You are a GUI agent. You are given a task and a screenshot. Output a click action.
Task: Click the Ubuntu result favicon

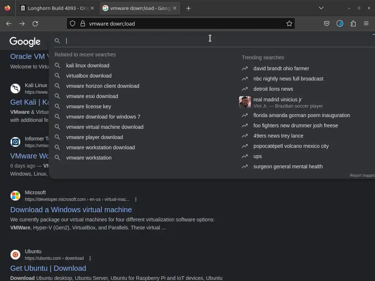pyautogui.click(x=15, y=255)
